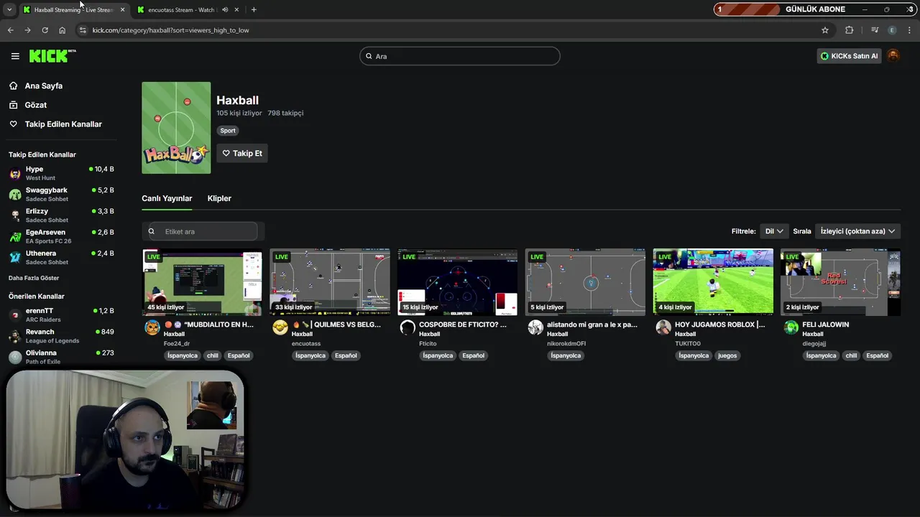Go to Ana Sayfa

point(44,85)
